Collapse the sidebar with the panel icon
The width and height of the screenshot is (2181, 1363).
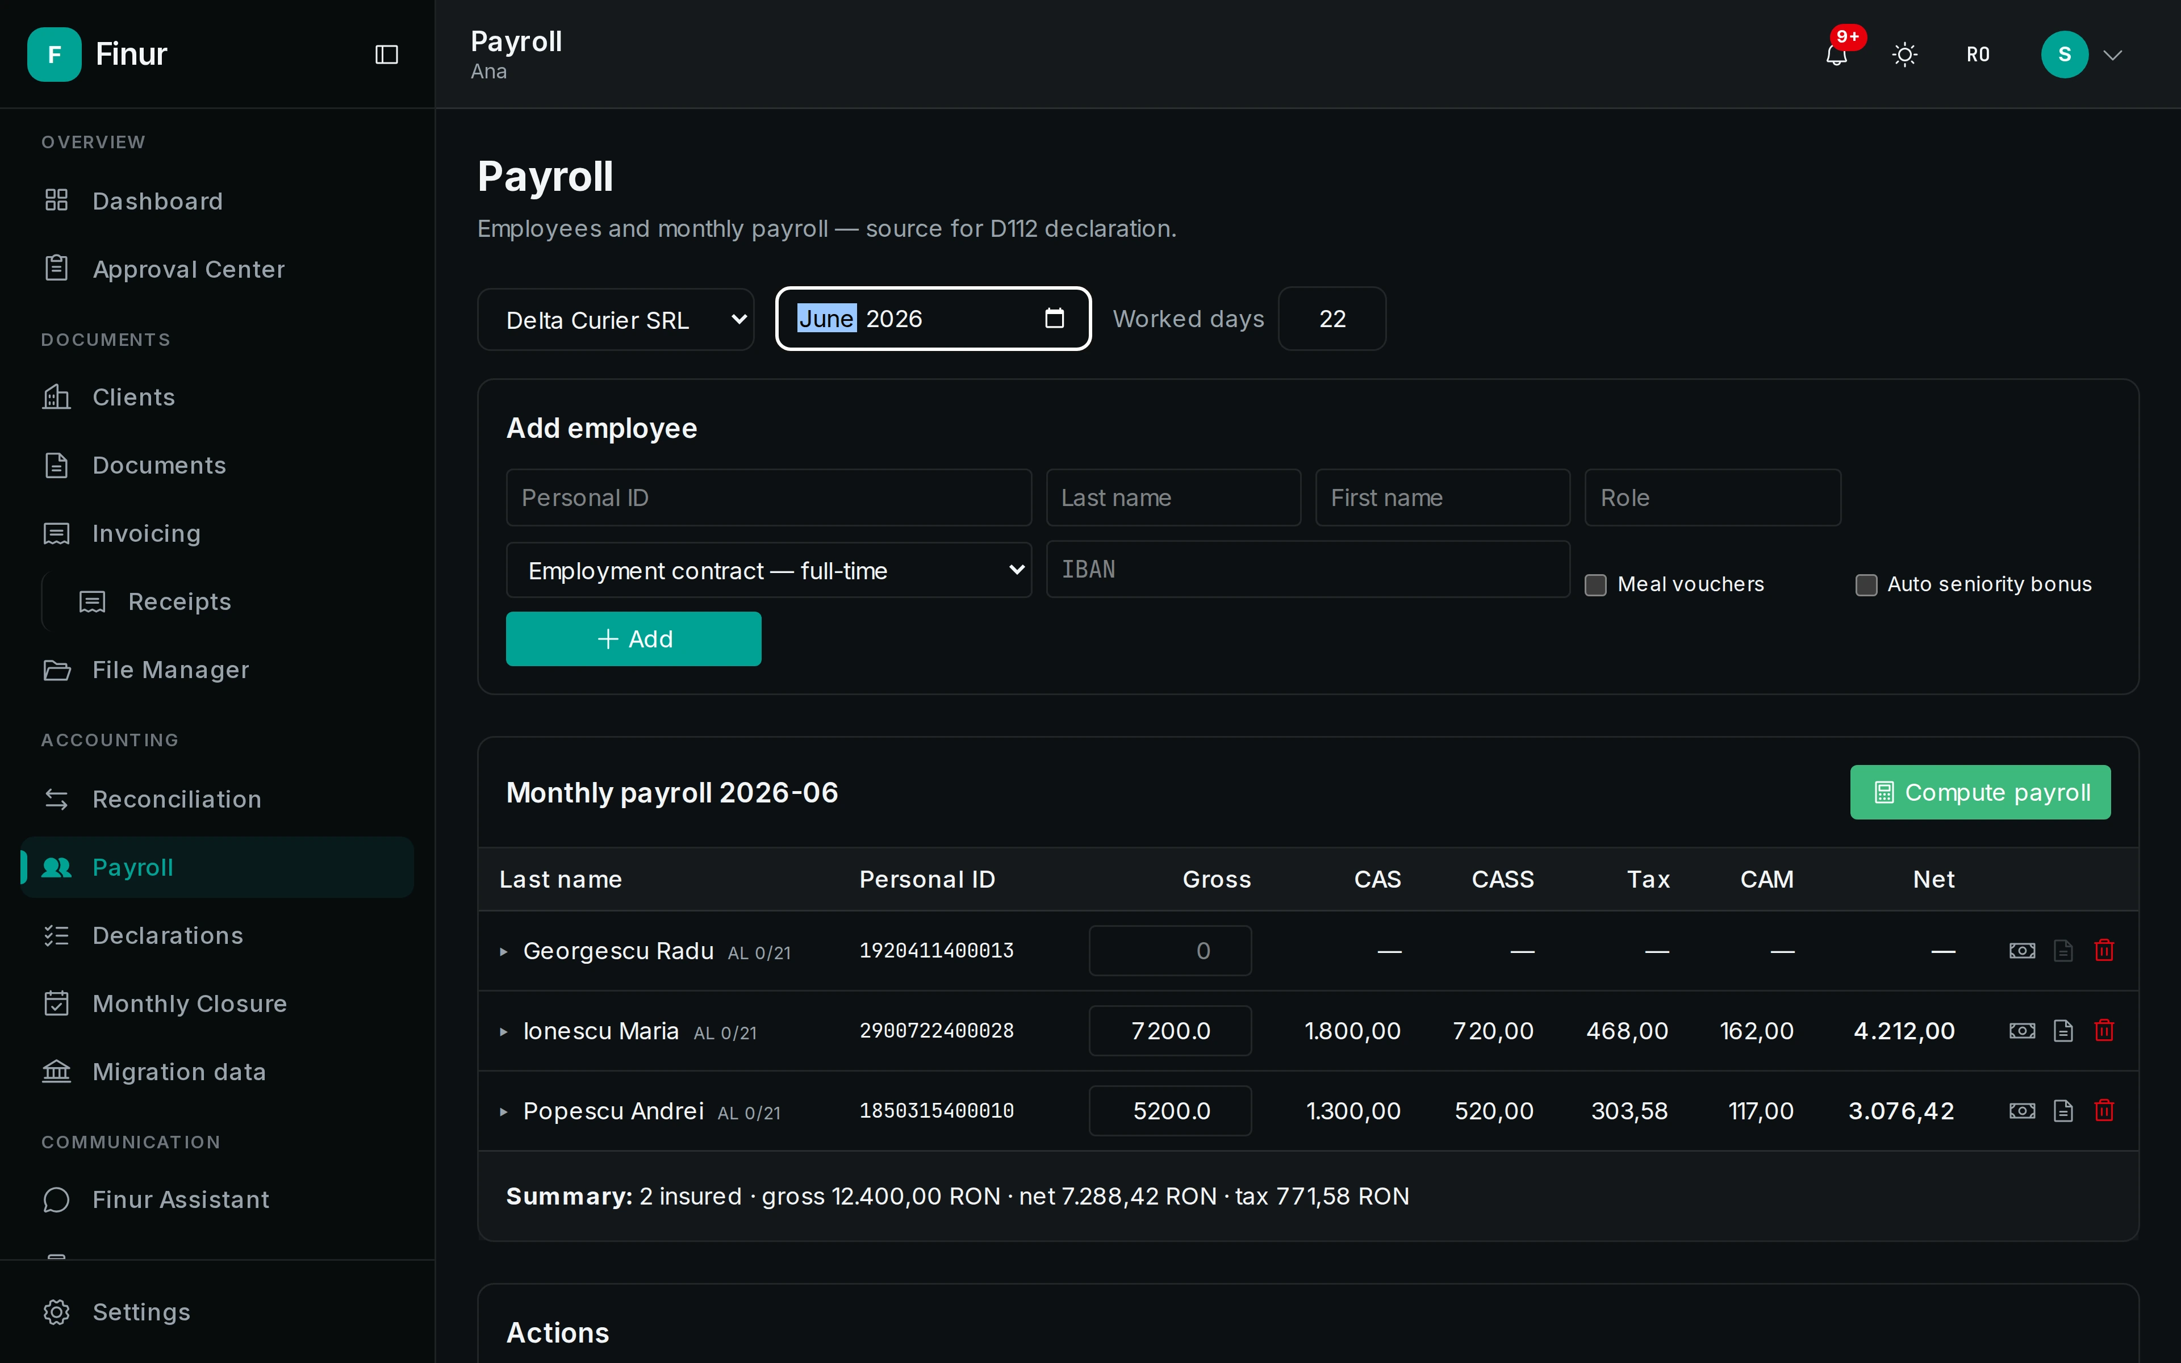coord(387,55)
